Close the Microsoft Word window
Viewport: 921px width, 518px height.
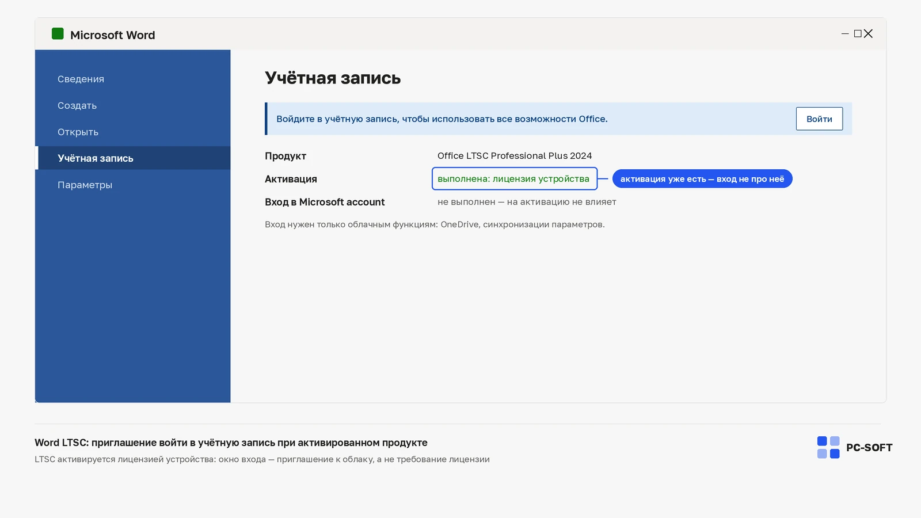[x=868, y=34]
